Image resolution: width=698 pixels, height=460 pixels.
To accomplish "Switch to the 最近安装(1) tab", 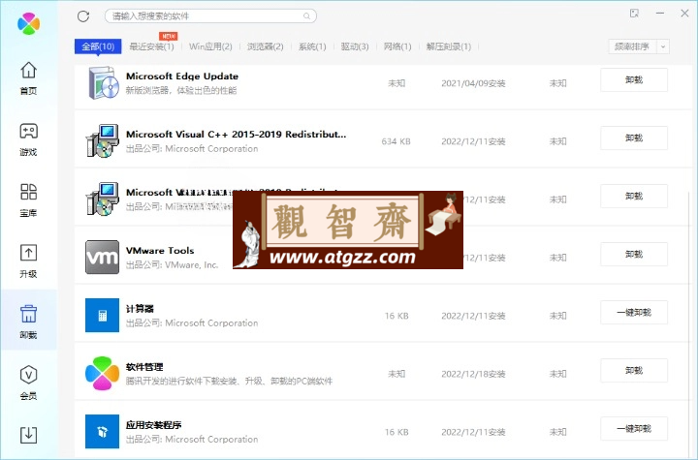I will (151, 46).
